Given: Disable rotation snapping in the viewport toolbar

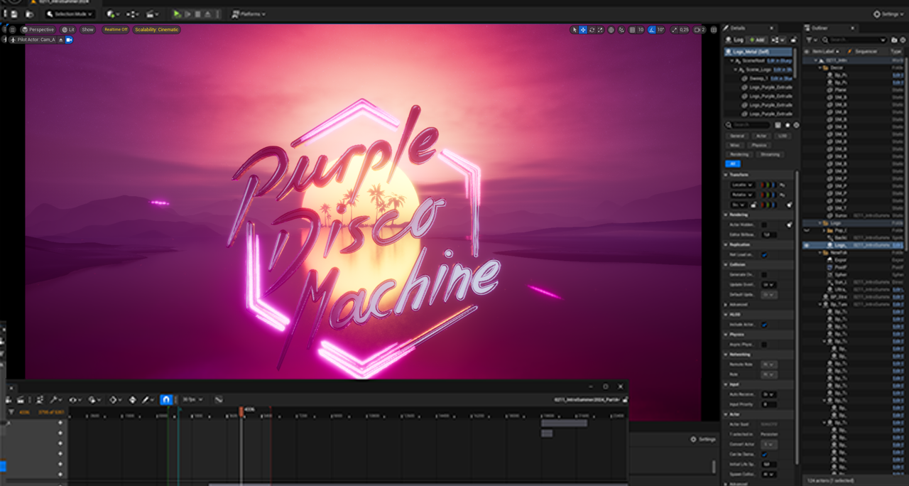Looking at the screenshot, I should pos(652,29).
